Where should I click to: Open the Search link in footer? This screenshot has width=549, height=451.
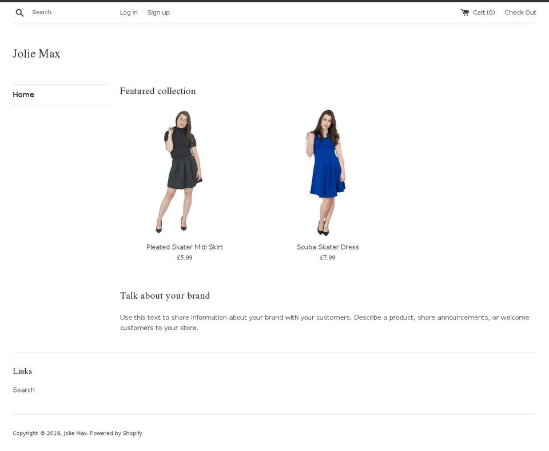24,390
